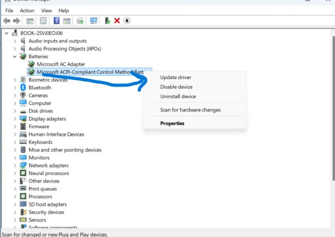Click the Neural processors chip icon
The width and height of the screenshot is (335, 237).
click(23, 173)
